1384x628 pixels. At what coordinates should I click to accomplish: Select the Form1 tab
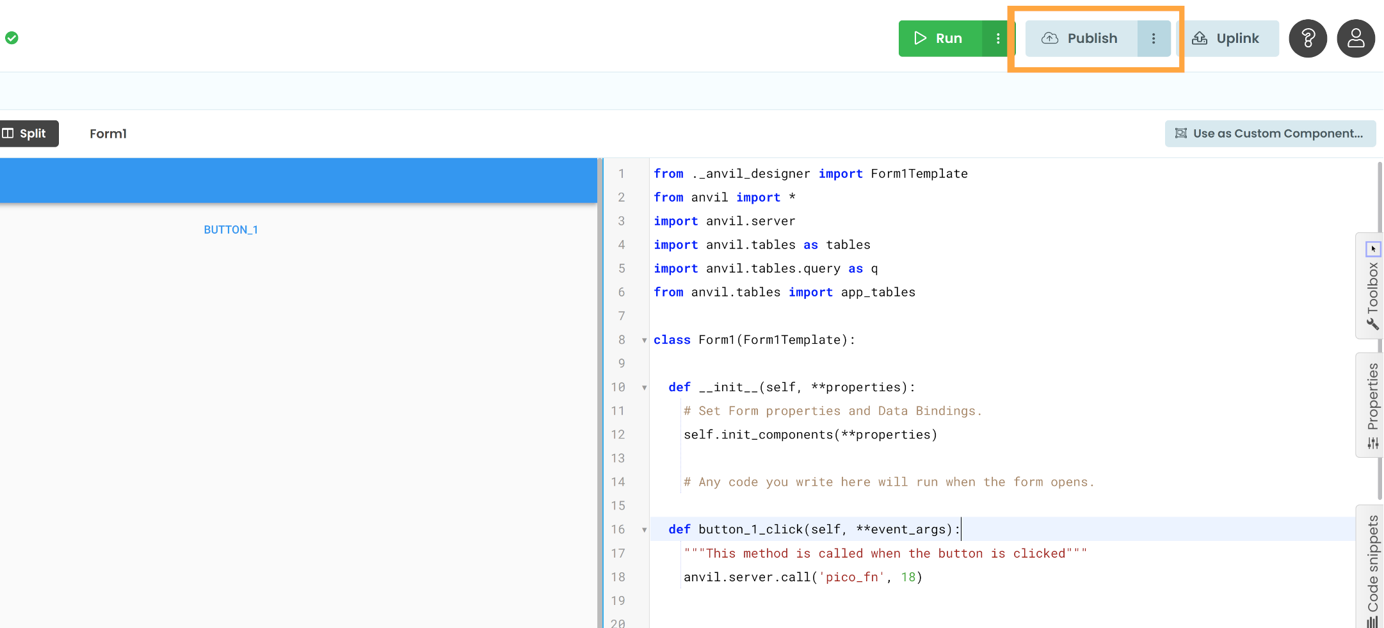pyautogui.click(x=108, y=133)
